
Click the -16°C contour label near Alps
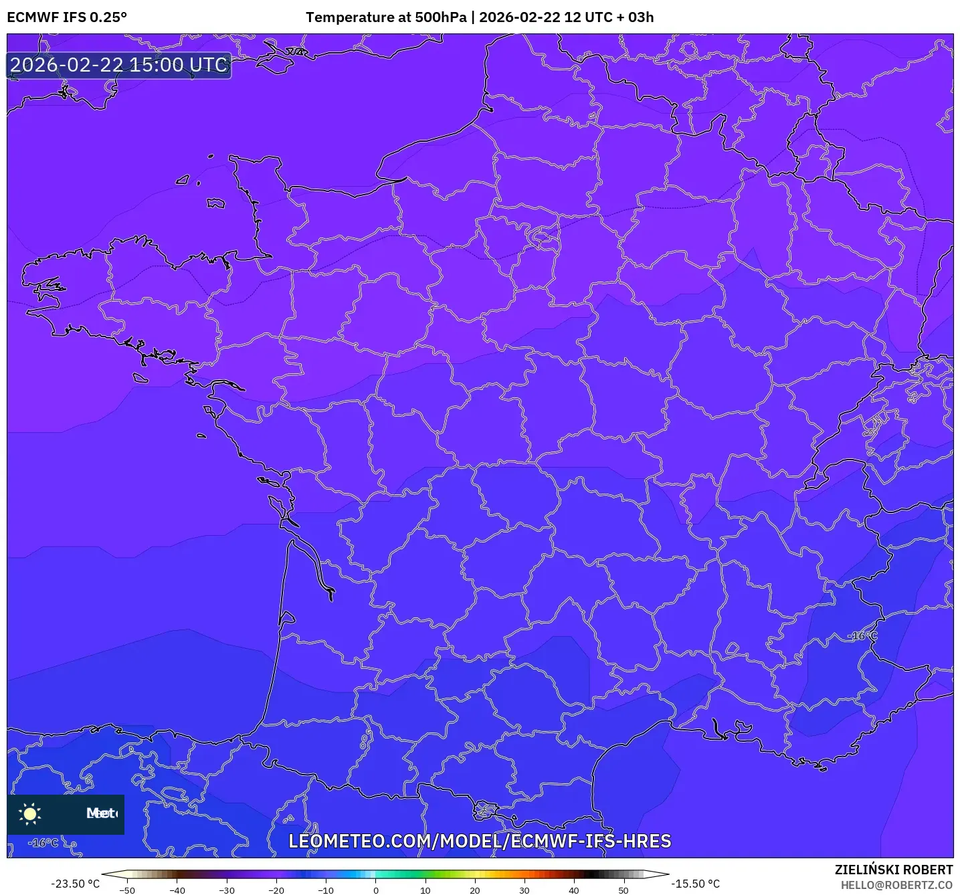tap(862, 635)
